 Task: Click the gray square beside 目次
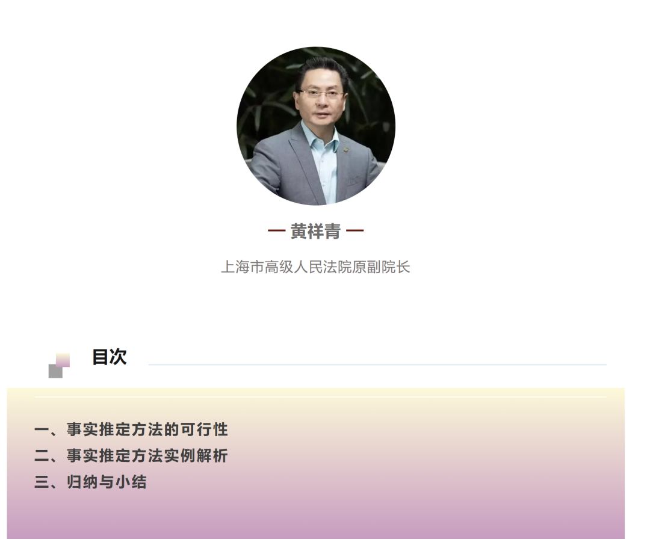55,371
